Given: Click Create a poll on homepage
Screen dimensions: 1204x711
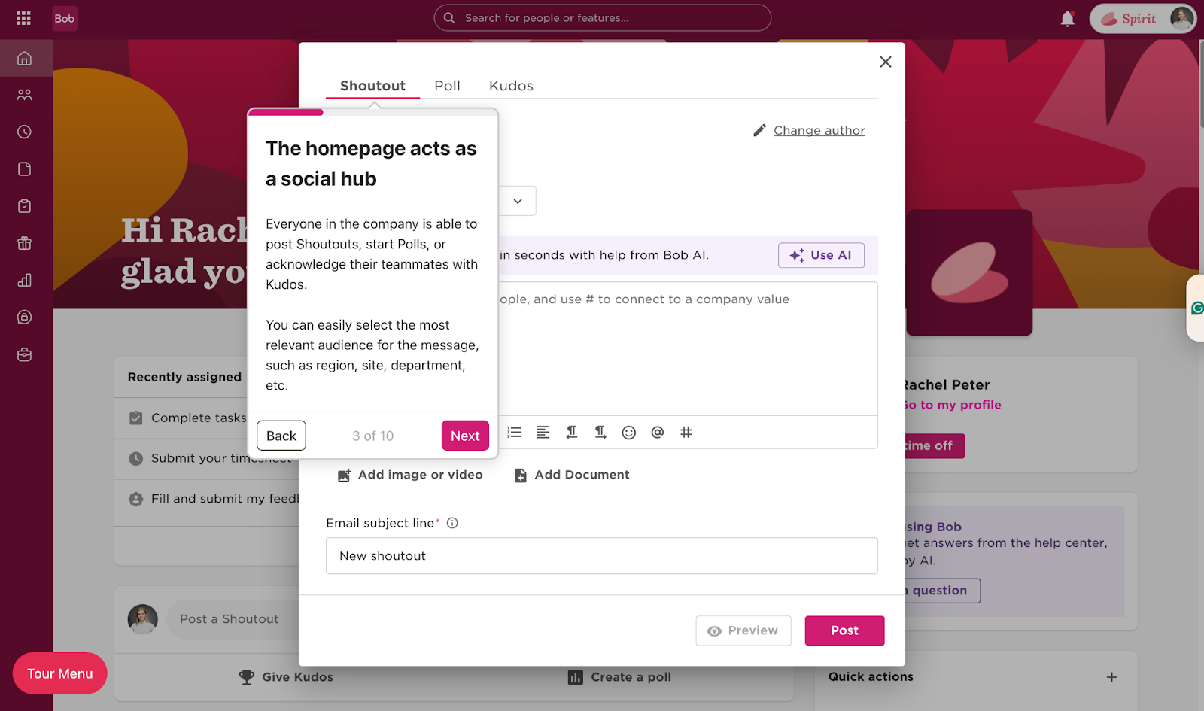Looking at the screenshot, I should tap(619, 677).
